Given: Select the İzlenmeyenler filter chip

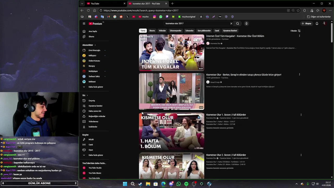Looking at the screenshot, I should click(x=176, y=31).
